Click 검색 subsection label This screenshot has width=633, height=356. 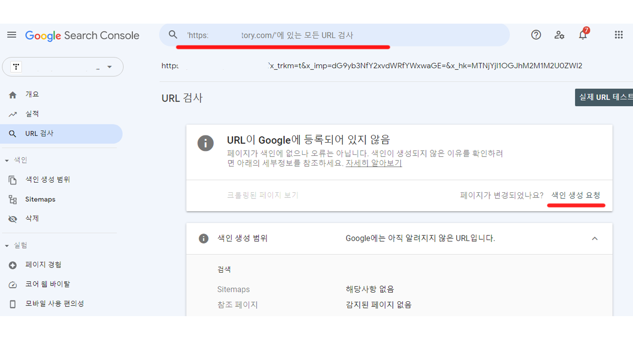[x=224, y=269]
